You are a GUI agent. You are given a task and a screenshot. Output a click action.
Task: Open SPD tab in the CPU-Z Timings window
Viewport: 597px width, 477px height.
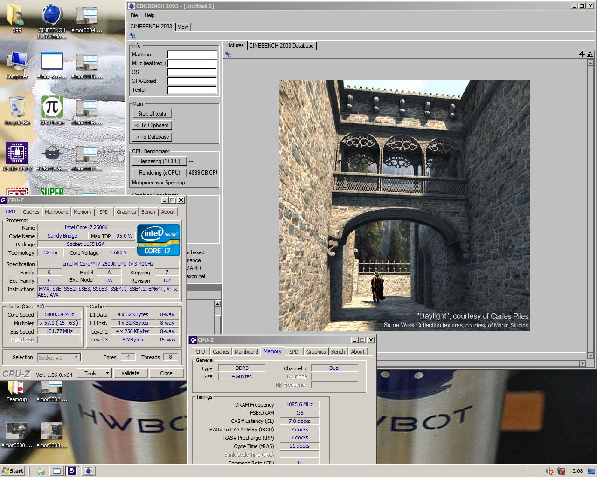click(x=293, y=352)
